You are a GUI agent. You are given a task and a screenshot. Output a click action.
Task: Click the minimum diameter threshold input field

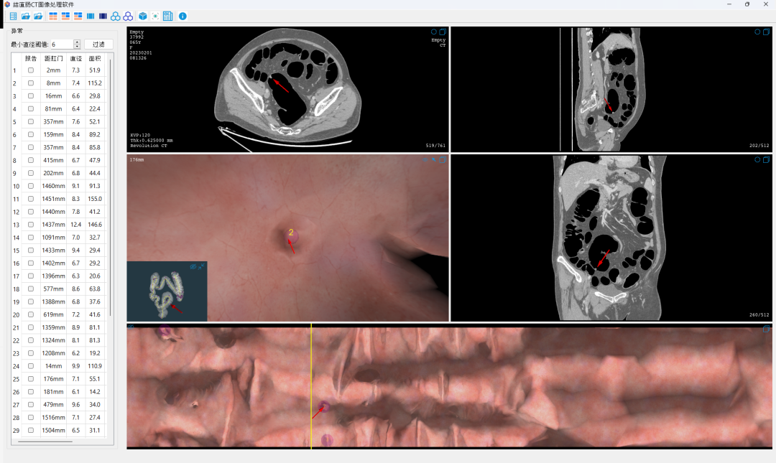coord(62,45)
